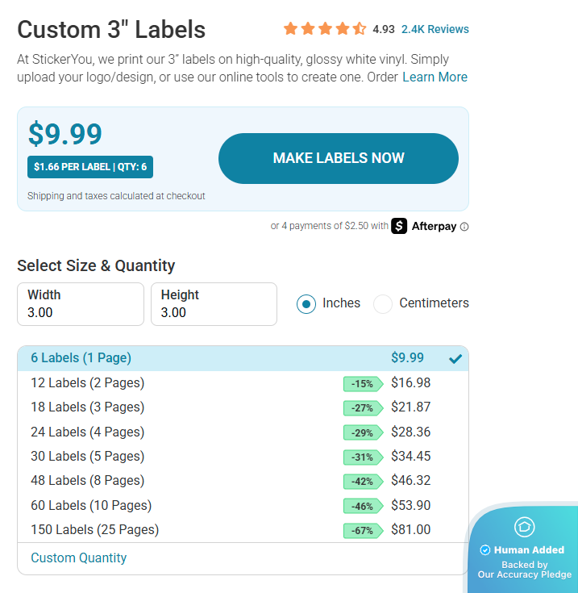Click the checkmark on 6 Labels row
The image size is (578, 593).
pyautogui.click(x=455, y=358)
